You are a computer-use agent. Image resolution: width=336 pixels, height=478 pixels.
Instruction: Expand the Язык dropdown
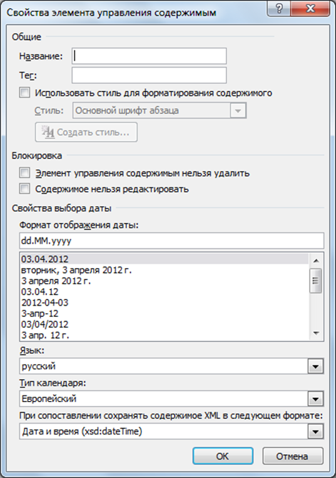coord(315,366)
